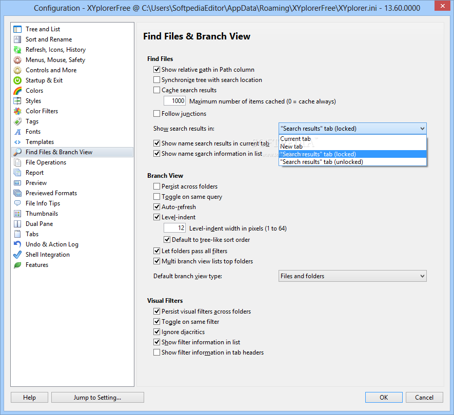Screen dimensions: 454x415
Task: Collapse the Show search results in dropdown
Action: 352,129
